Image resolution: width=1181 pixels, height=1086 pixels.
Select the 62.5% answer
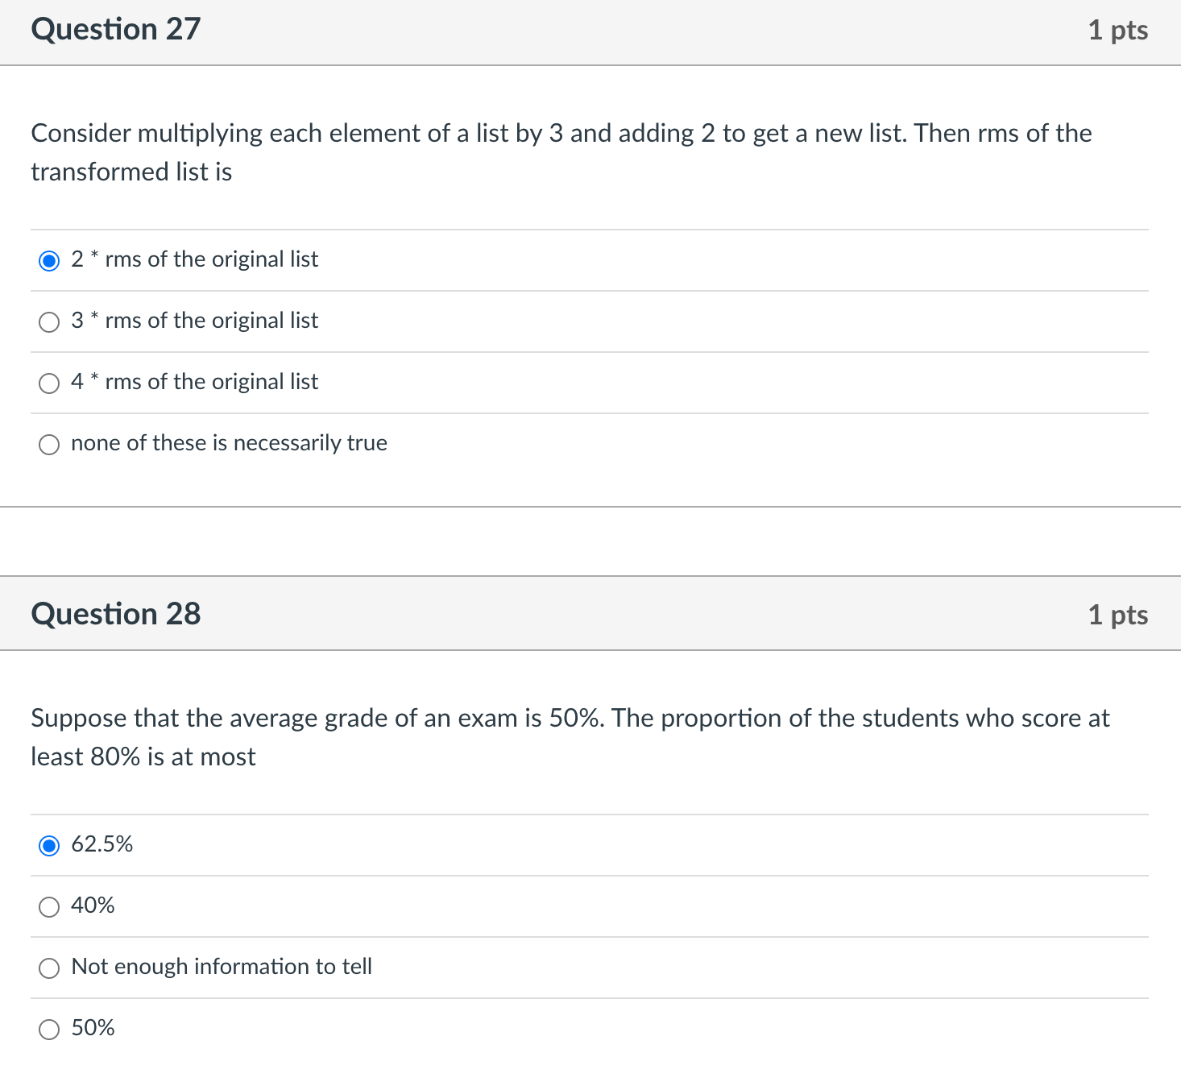49,846
